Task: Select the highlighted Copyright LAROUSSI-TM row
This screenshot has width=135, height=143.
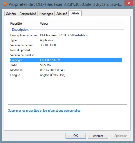Action: tap(66, 60)
